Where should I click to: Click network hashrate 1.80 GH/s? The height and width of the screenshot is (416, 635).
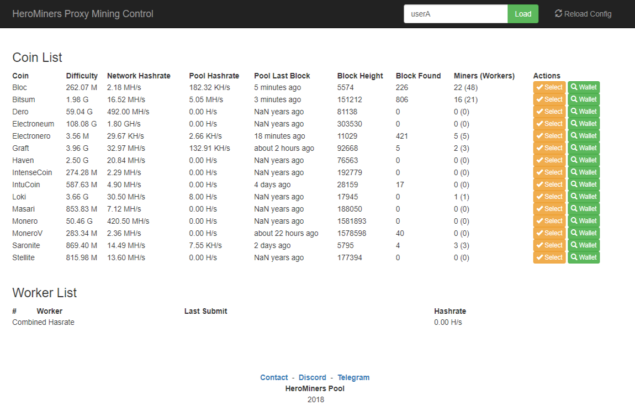[124, 124]
